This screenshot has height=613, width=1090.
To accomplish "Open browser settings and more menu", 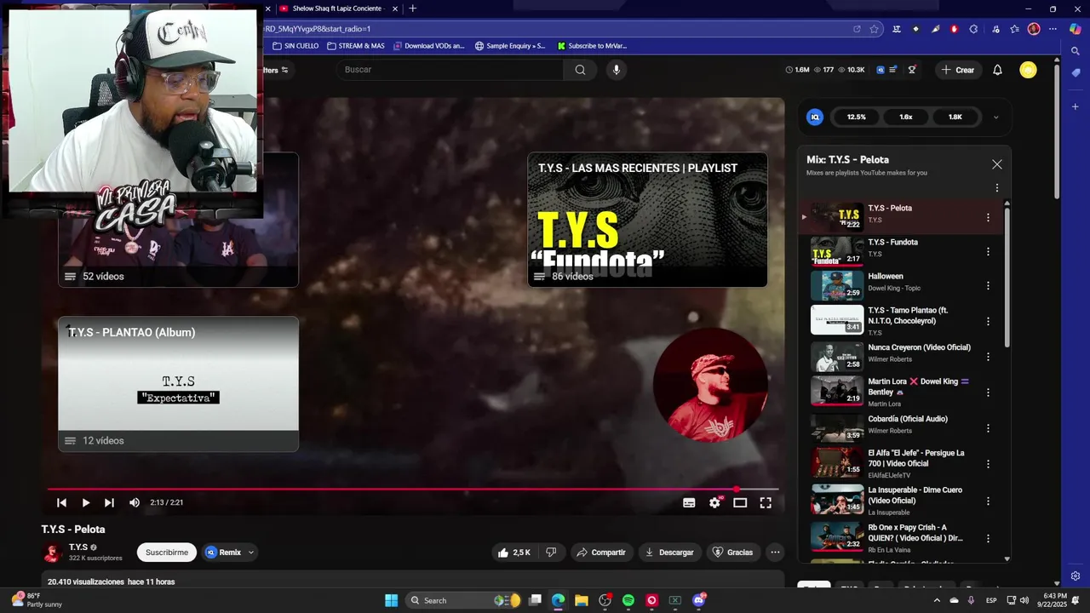I will (x=1053, y=29).
